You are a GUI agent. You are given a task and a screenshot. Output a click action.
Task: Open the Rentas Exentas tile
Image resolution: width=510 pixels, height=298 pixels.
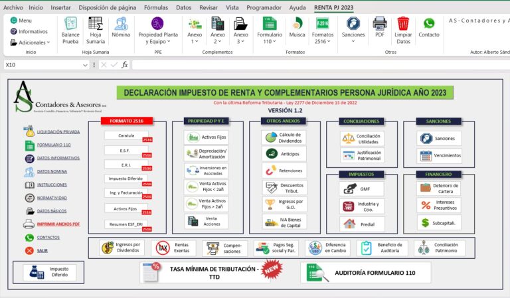[173, 248]
